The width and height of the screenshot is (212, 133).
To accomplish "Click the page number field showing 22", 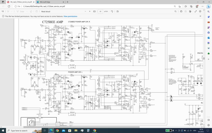I will pyautogui.click(x=100, y=11).
